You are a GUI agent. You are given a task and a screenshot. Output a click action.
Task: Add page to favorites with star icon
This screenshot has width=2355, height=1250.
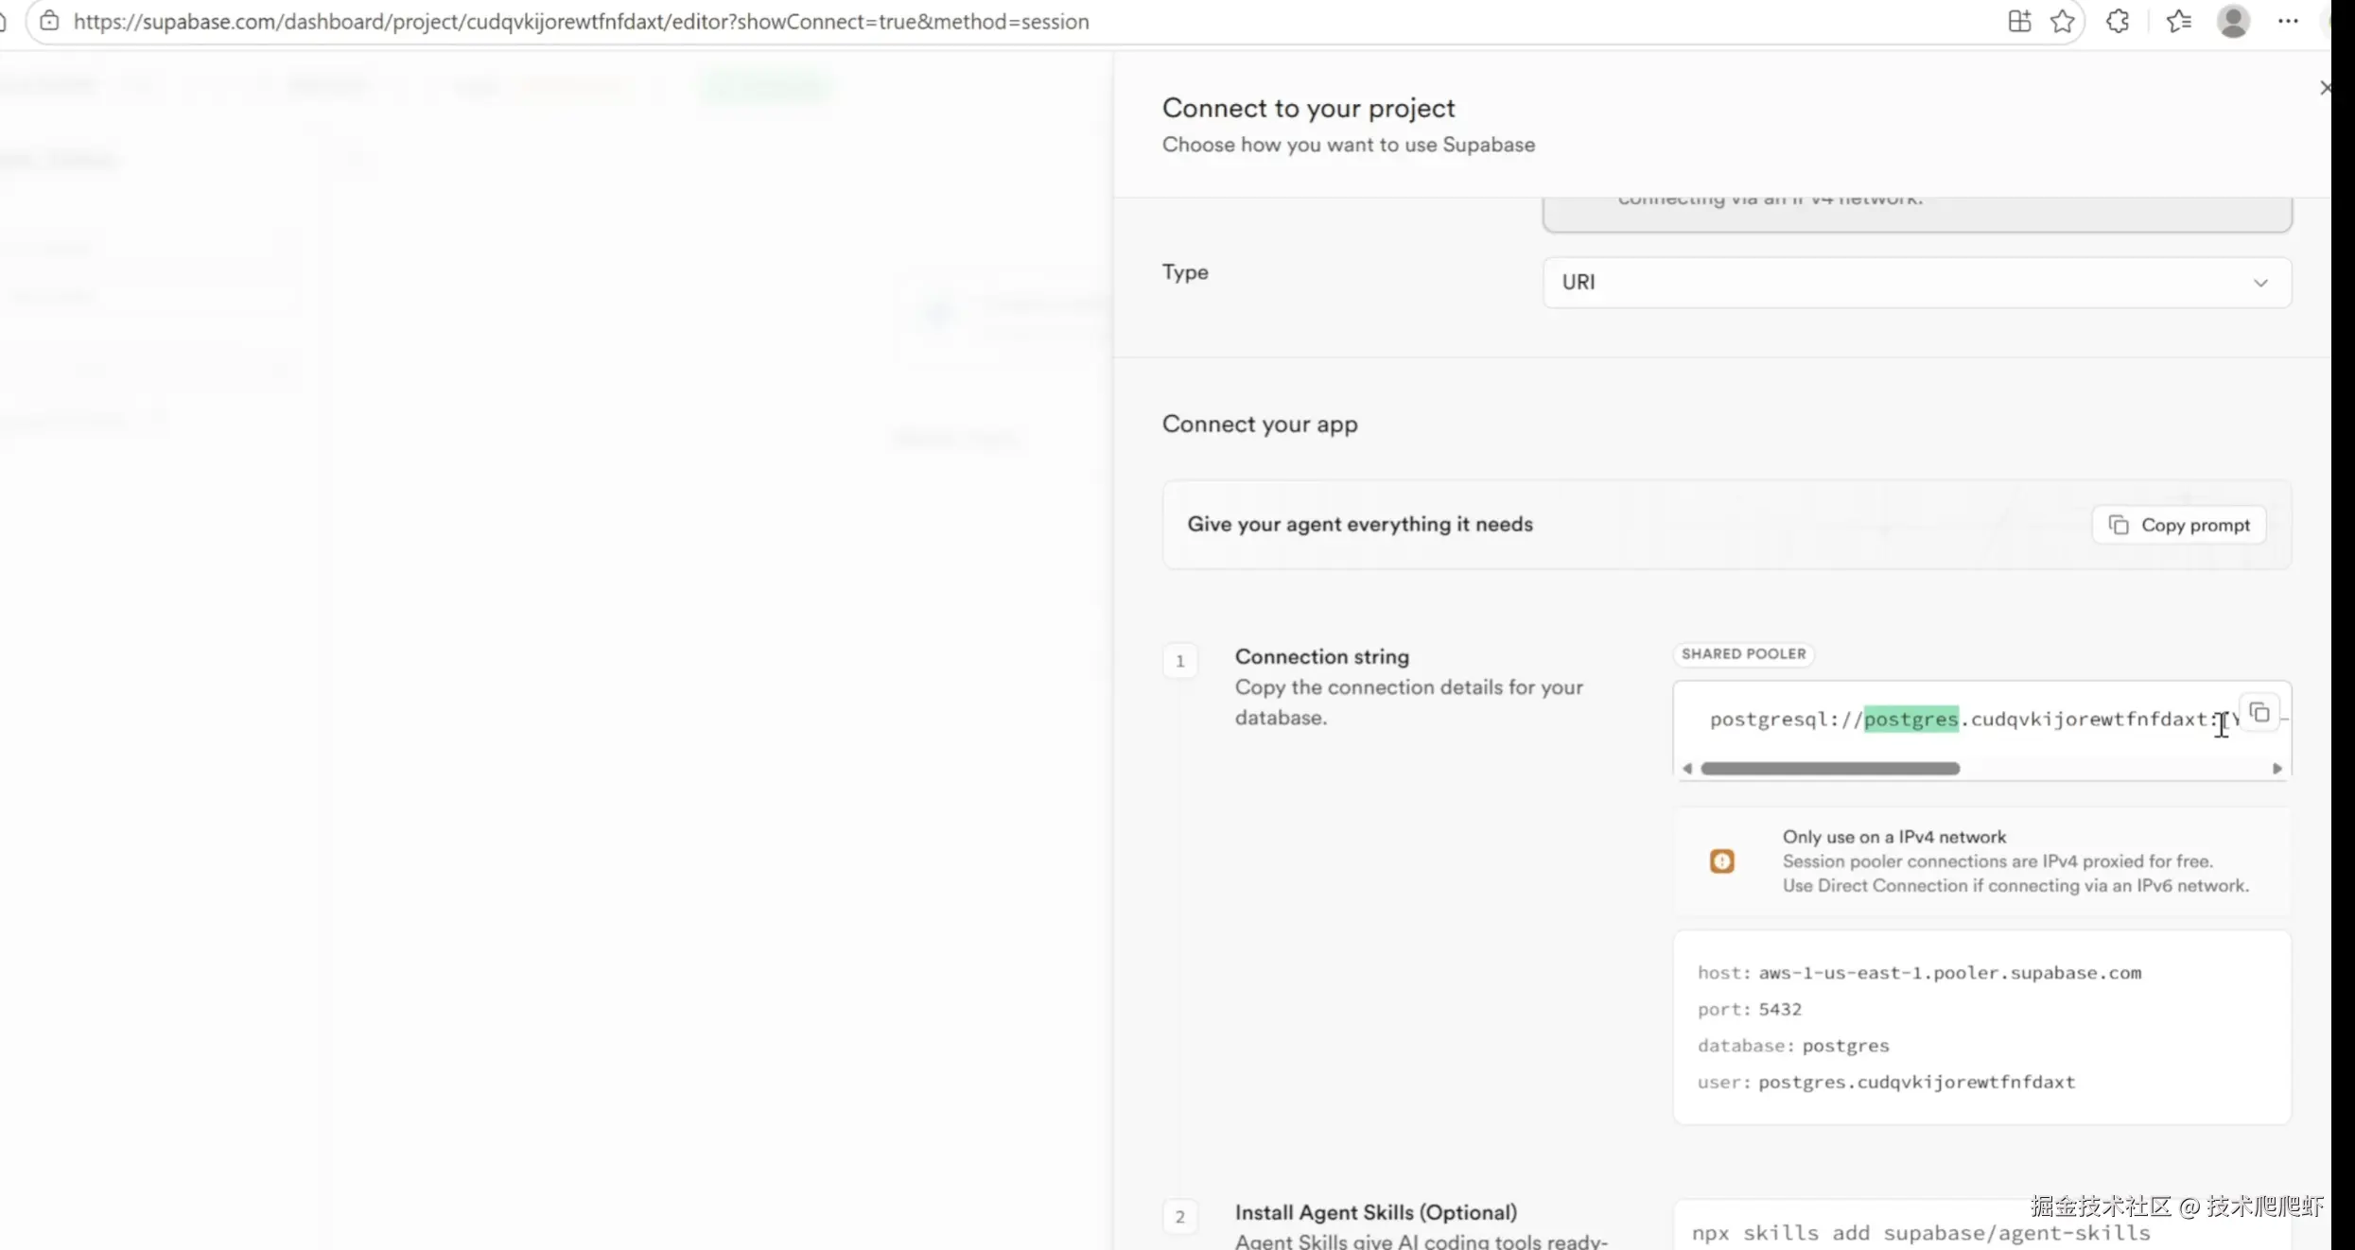pyautogui.click(x=2063, y=21)
